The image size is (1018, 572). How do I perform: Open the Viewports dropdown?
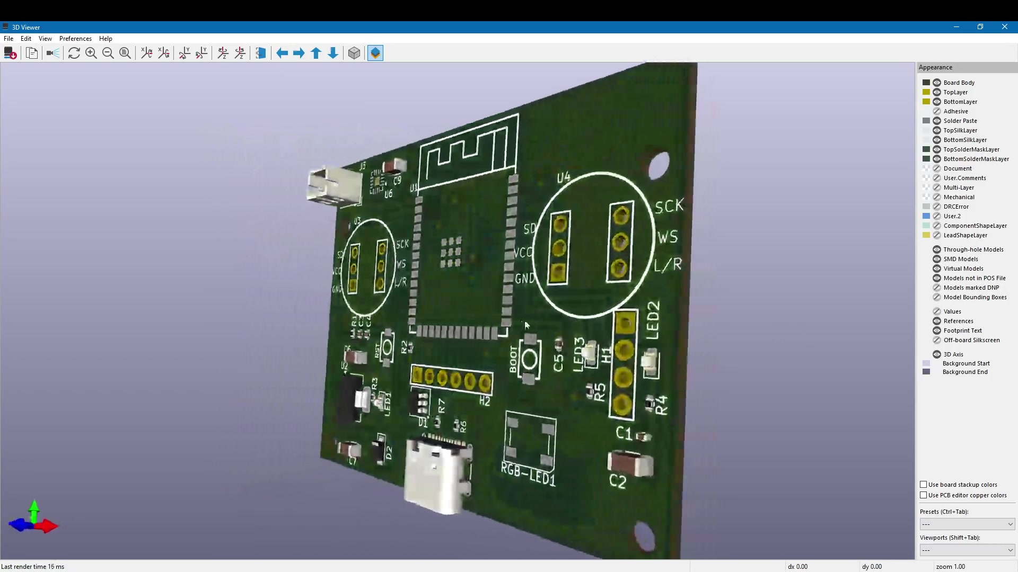(x=967, y=550)
